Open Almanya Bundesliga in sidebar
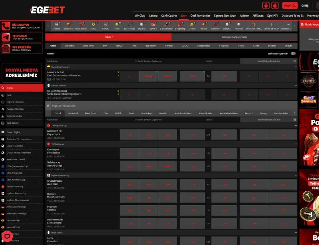This screenshot has height=245, width=319. pyautogui.click(x=22, y=207)
